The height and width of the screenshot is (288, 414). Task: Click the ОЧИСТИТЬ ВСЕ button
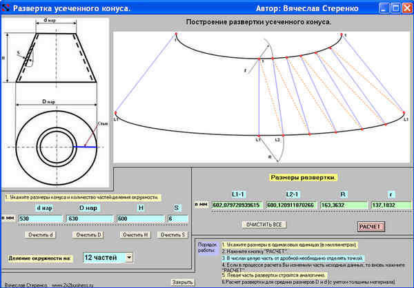click(x=263, y=225)
